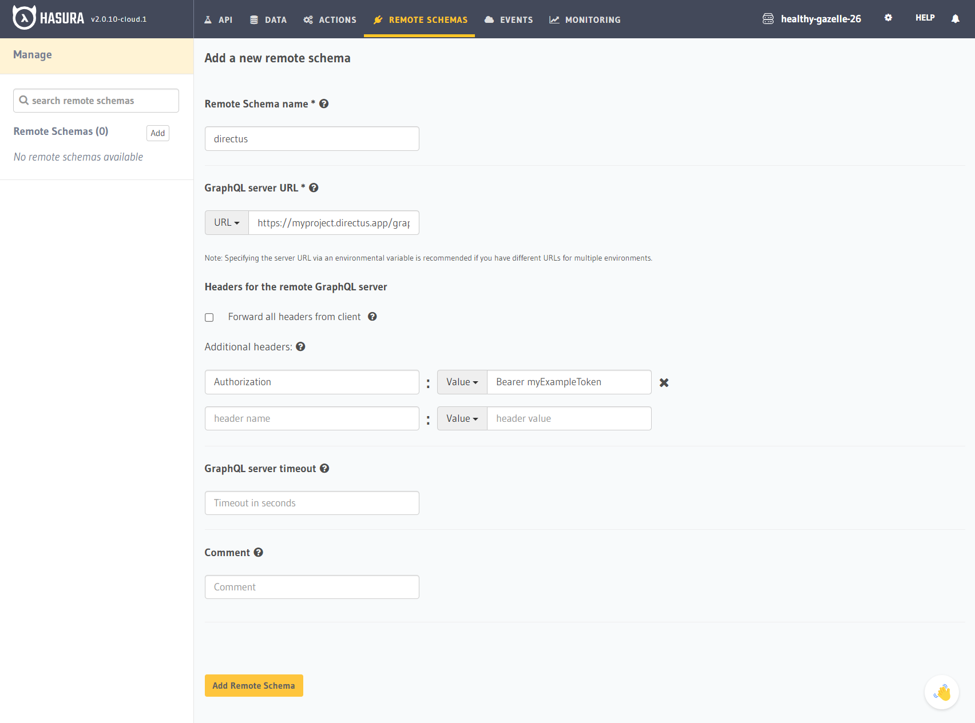Viewport: 975px width, 723px height.
Task: Show help for GraphQL server URL
Action: [x=314, y=187]
